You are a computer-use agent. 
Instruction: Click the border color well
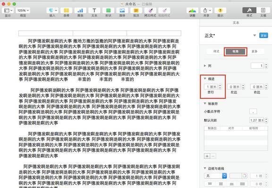pyautogui.click(x=235, y=176)
